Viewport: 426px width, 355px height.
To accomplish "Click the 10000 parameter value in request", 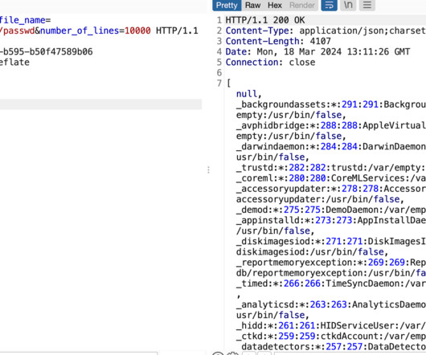I will point(137,31).
